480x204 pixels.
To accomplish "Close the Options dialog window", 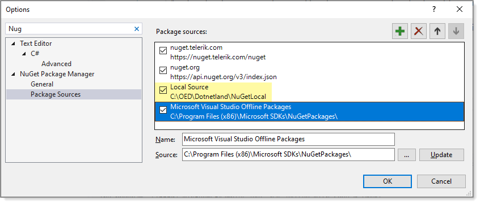I will coord(459,10).
